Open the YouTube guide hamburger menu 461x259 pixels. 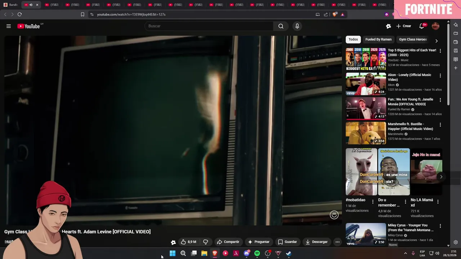coord(9,26)
